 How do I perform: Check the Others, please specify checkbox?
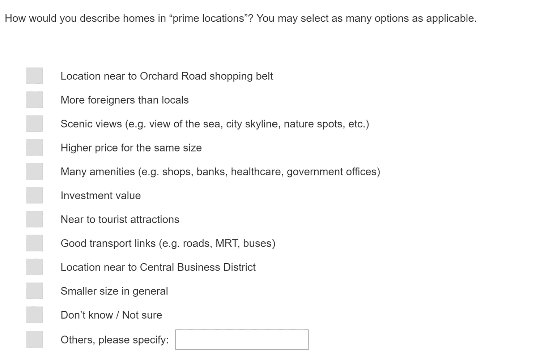34,340
